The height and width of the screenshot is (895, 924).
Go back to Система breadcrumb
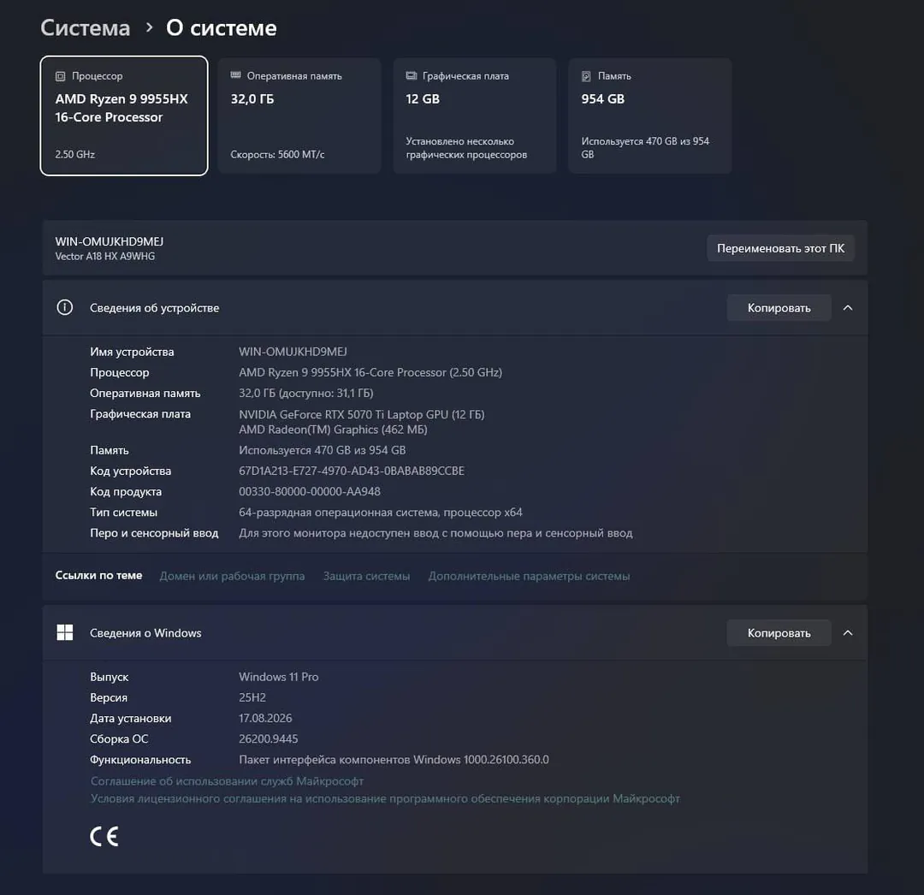86,27
